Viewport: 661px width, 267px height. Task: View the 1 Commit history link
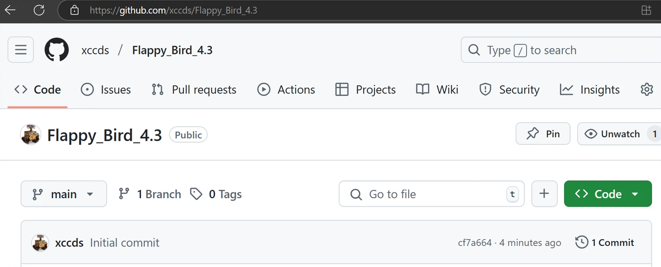coord(604,243)
